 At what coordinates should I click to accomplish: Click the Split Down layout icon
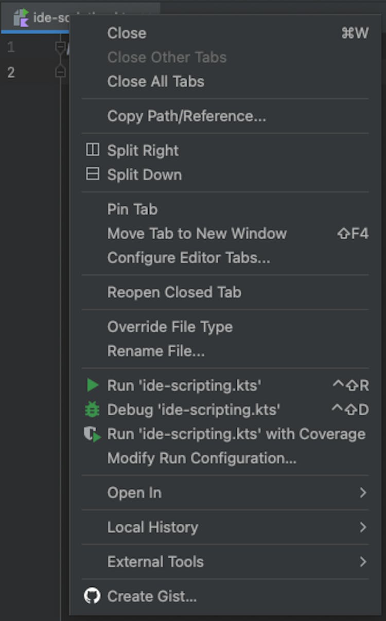(x=92, y=174)
